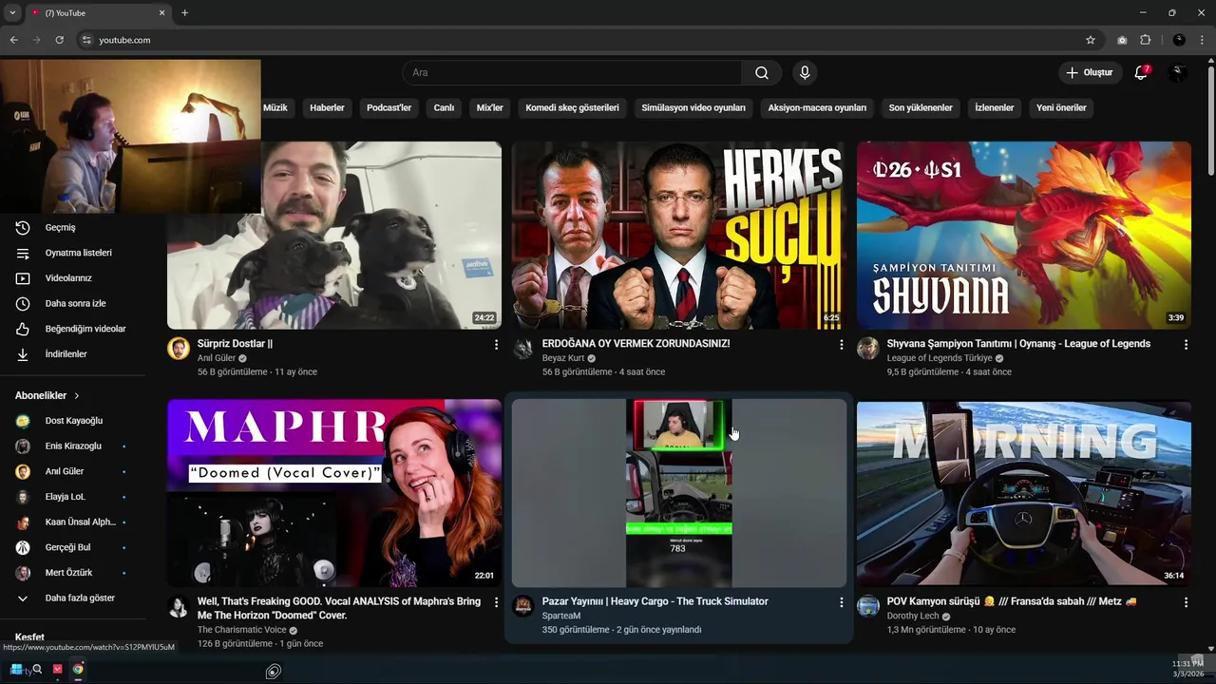Open a new browser tab with plus button
Image resolution: width=1216 pixels, height=684 pixels.
click(184, 13)
